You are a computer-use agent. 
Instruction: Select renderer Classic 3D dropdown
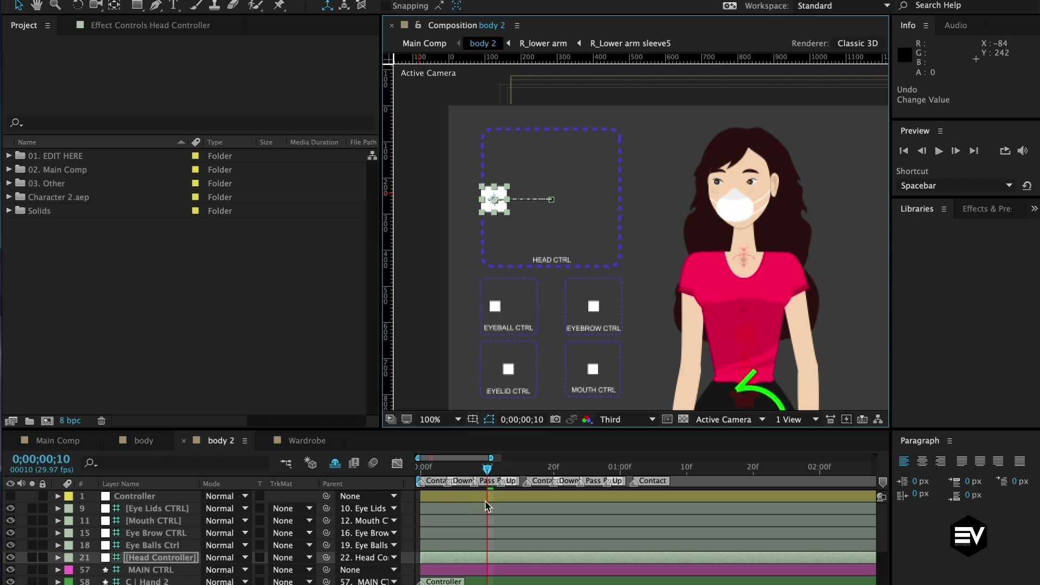[x=857, y=43]
